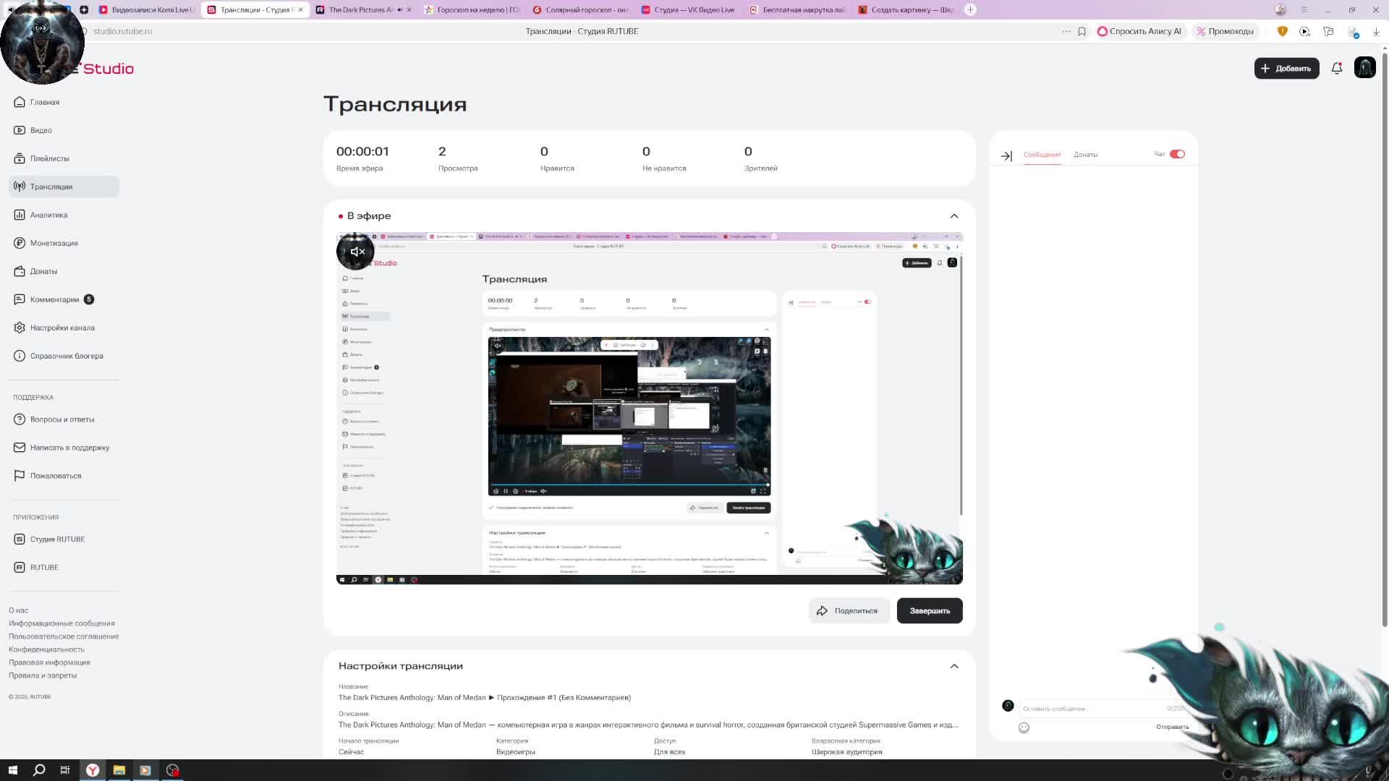Open the browser three-dots page menu

click(1066, 31)
